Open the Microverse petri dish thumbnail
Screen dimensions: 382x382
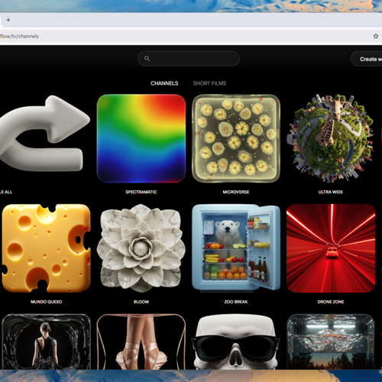pos(236,138)
